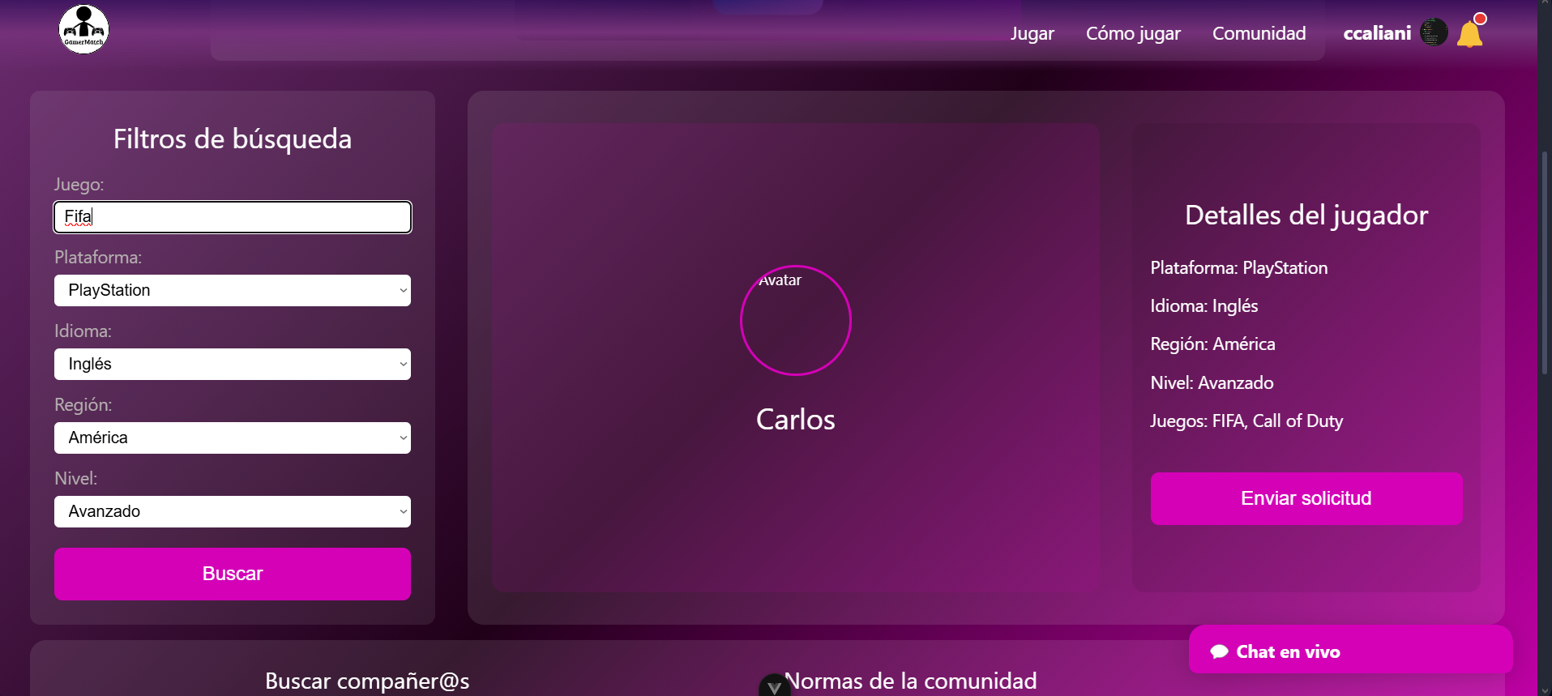This screenshot has height=696, width=1552.
Task: Expand the Nivel dropdown
Action: 233,511
